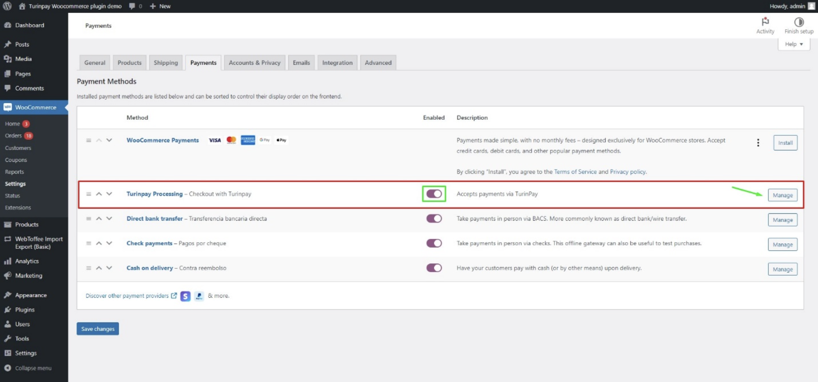Open the Accounts & Privacy tab
818x382 pixels.
point(254,63)
